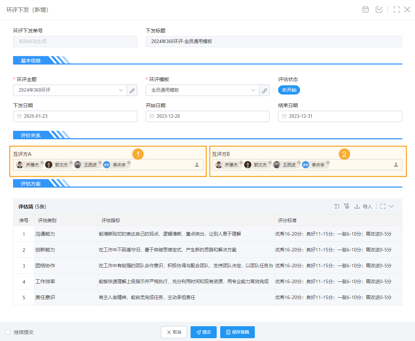Screen dimensions: 415x341
Task: Collapse the 评估项 toolbar chevron
Action: click(392, 206)
